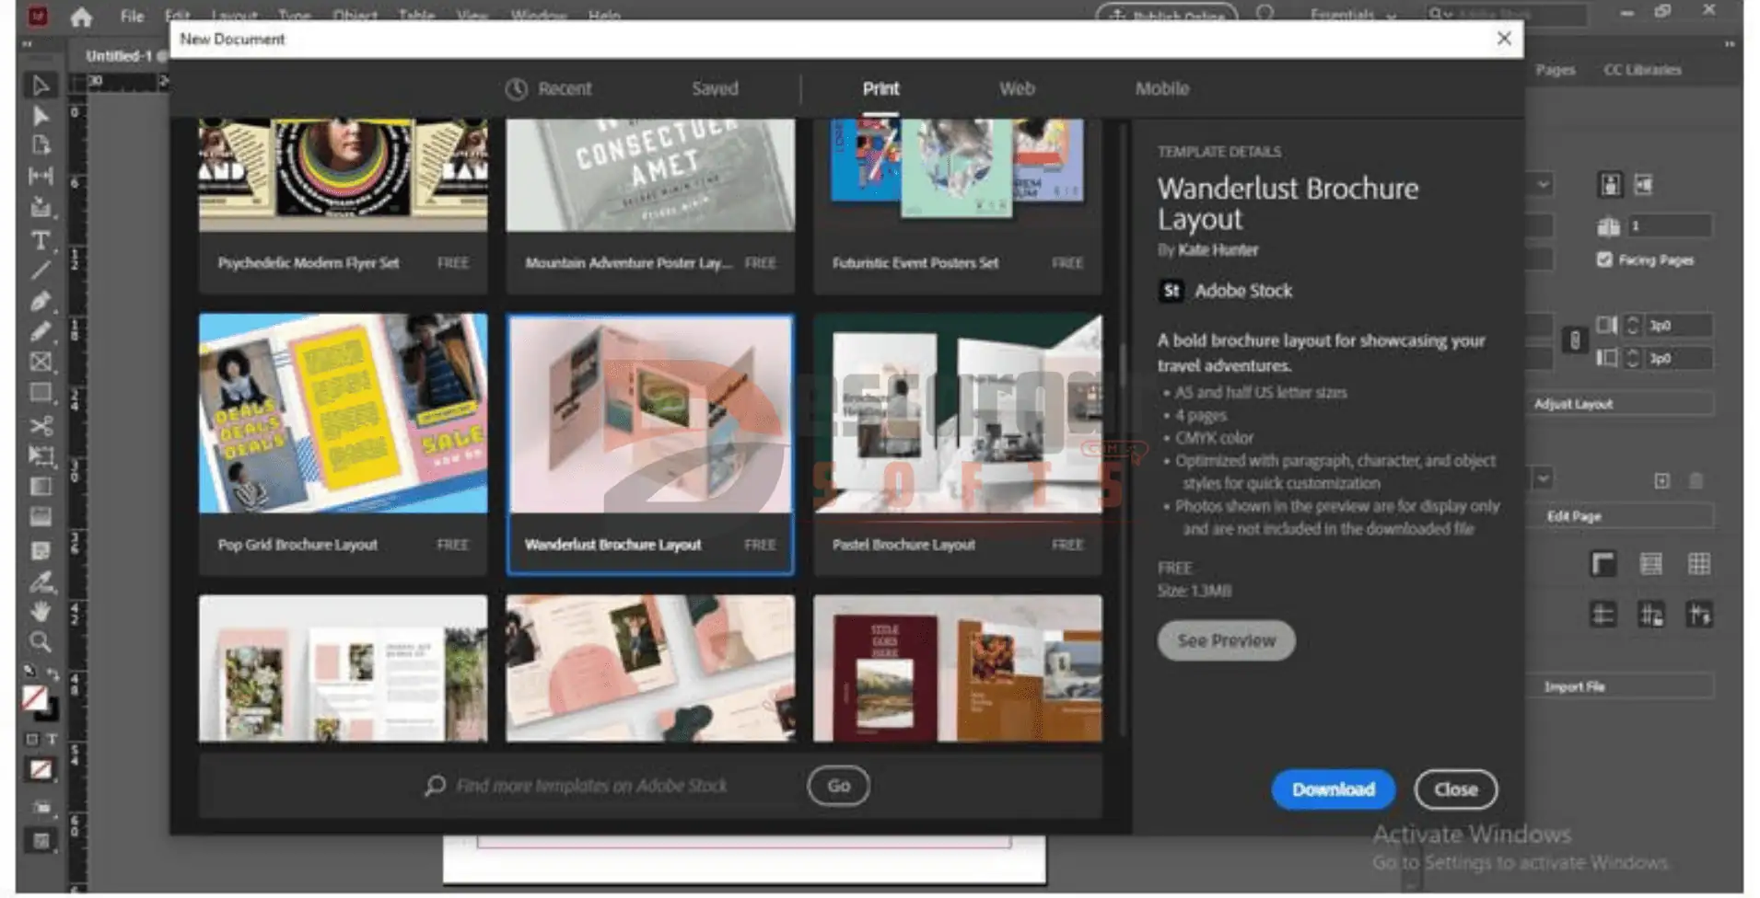Click the margin value stepper for upper 3p0
The width and height of the screenshot is (1760, 898).
pyautogui.click(x=1633, y=325)
